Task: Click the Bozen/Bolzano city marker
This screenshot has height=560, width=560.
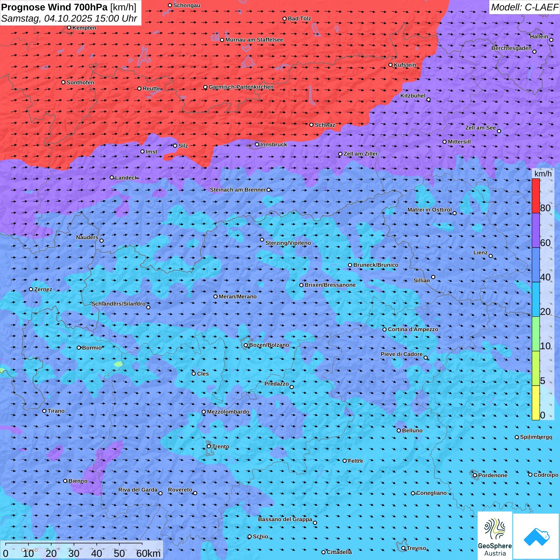Action: [x=246, y=345]
